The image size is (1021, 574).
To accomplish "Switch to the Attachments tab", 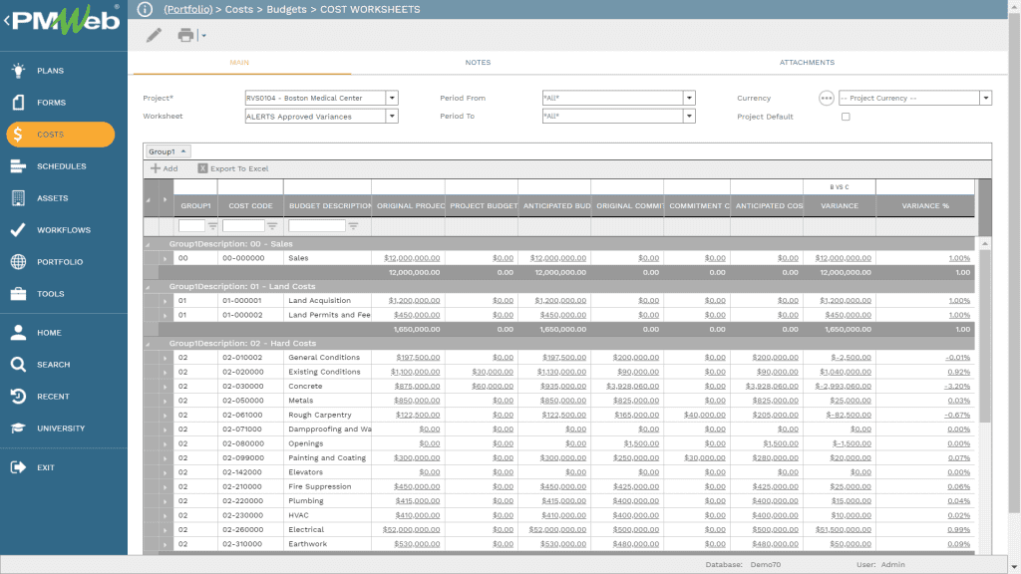I will click(x=807, y=63).
